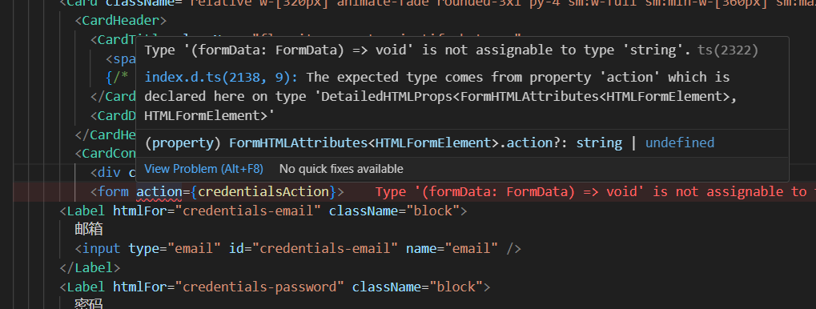Image resolution: width=816 pixels, height=309 pixels.
Task: Click the input tag name
Action: tap(102, 249)
